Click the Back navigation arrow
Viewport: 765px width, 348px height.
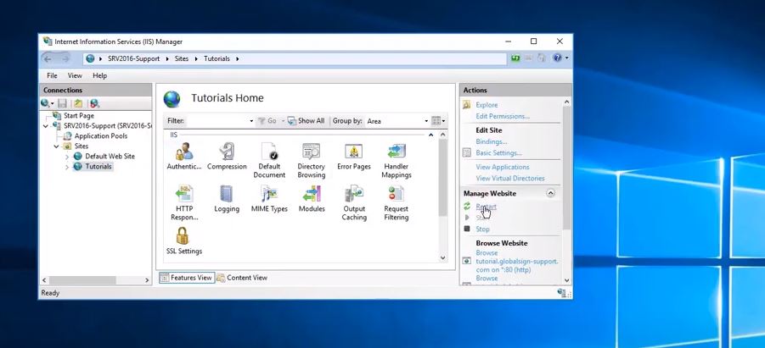pyautogui.click(x=48, y=58)
